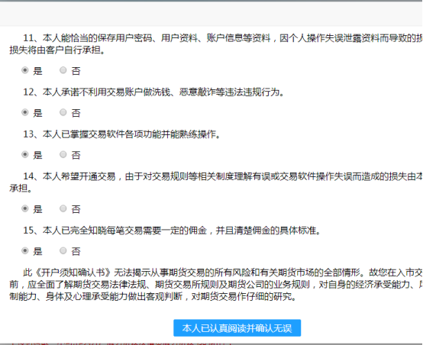The height and width of the screenshot is (345, 423).
Task: Select 否 for question 12
Action: click(x=63, y=112)
